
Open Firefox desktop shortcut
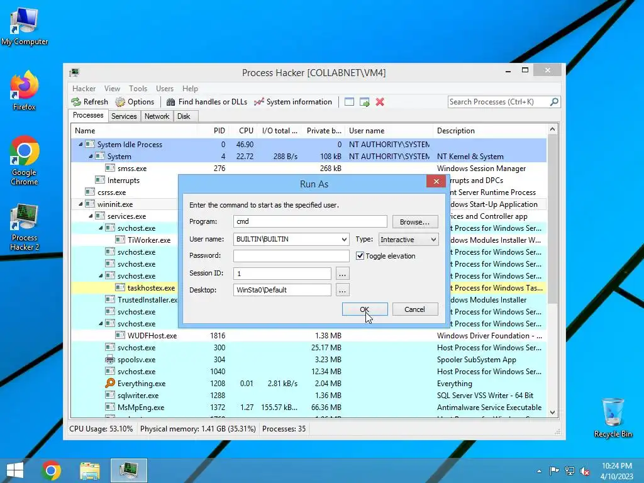25,91
